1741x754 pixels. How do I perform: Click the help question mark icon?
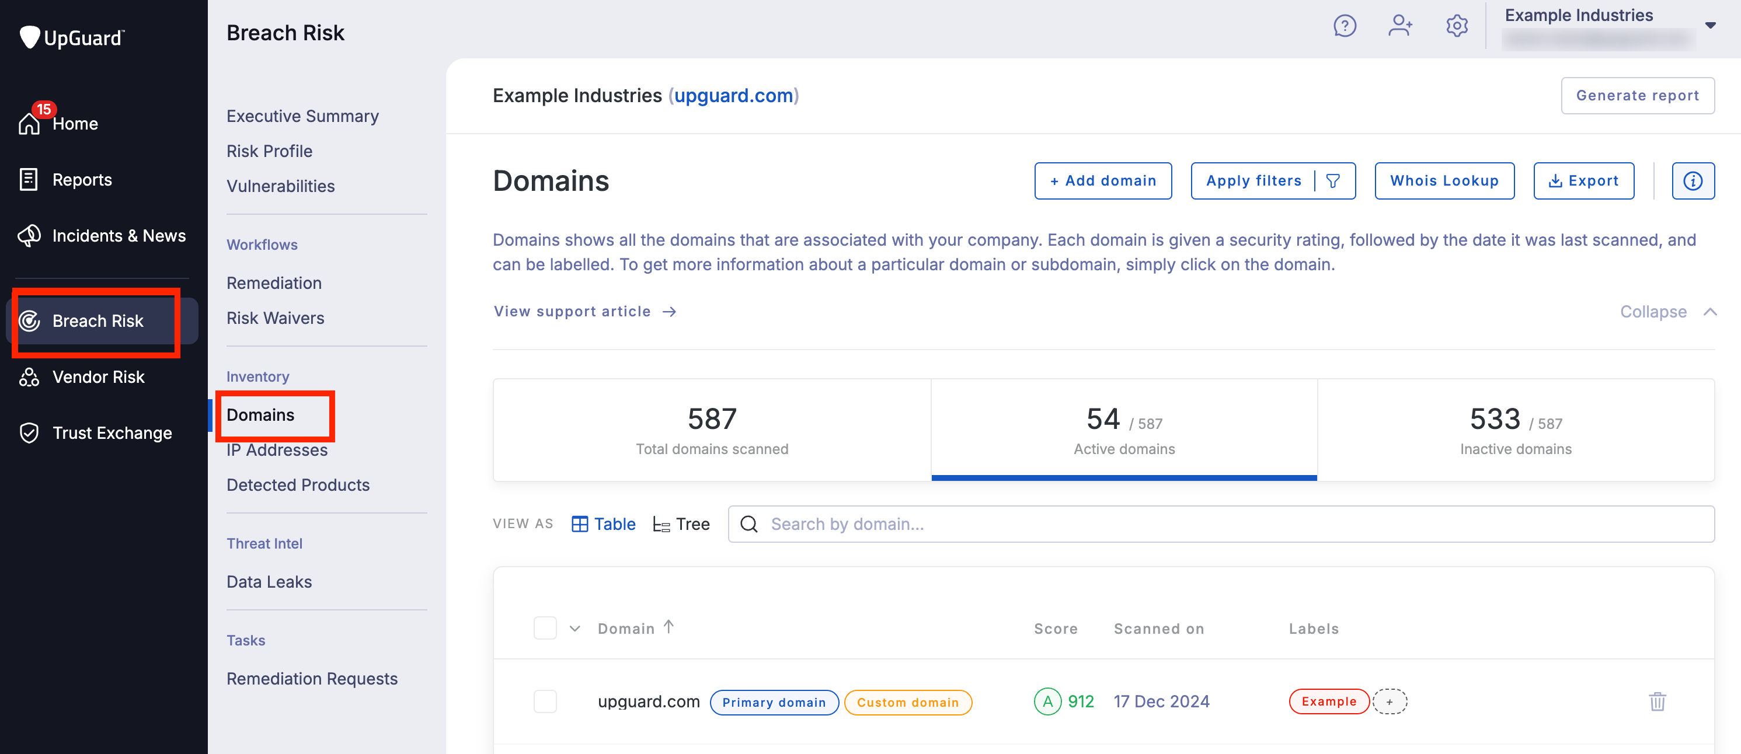coord(1344,26)
